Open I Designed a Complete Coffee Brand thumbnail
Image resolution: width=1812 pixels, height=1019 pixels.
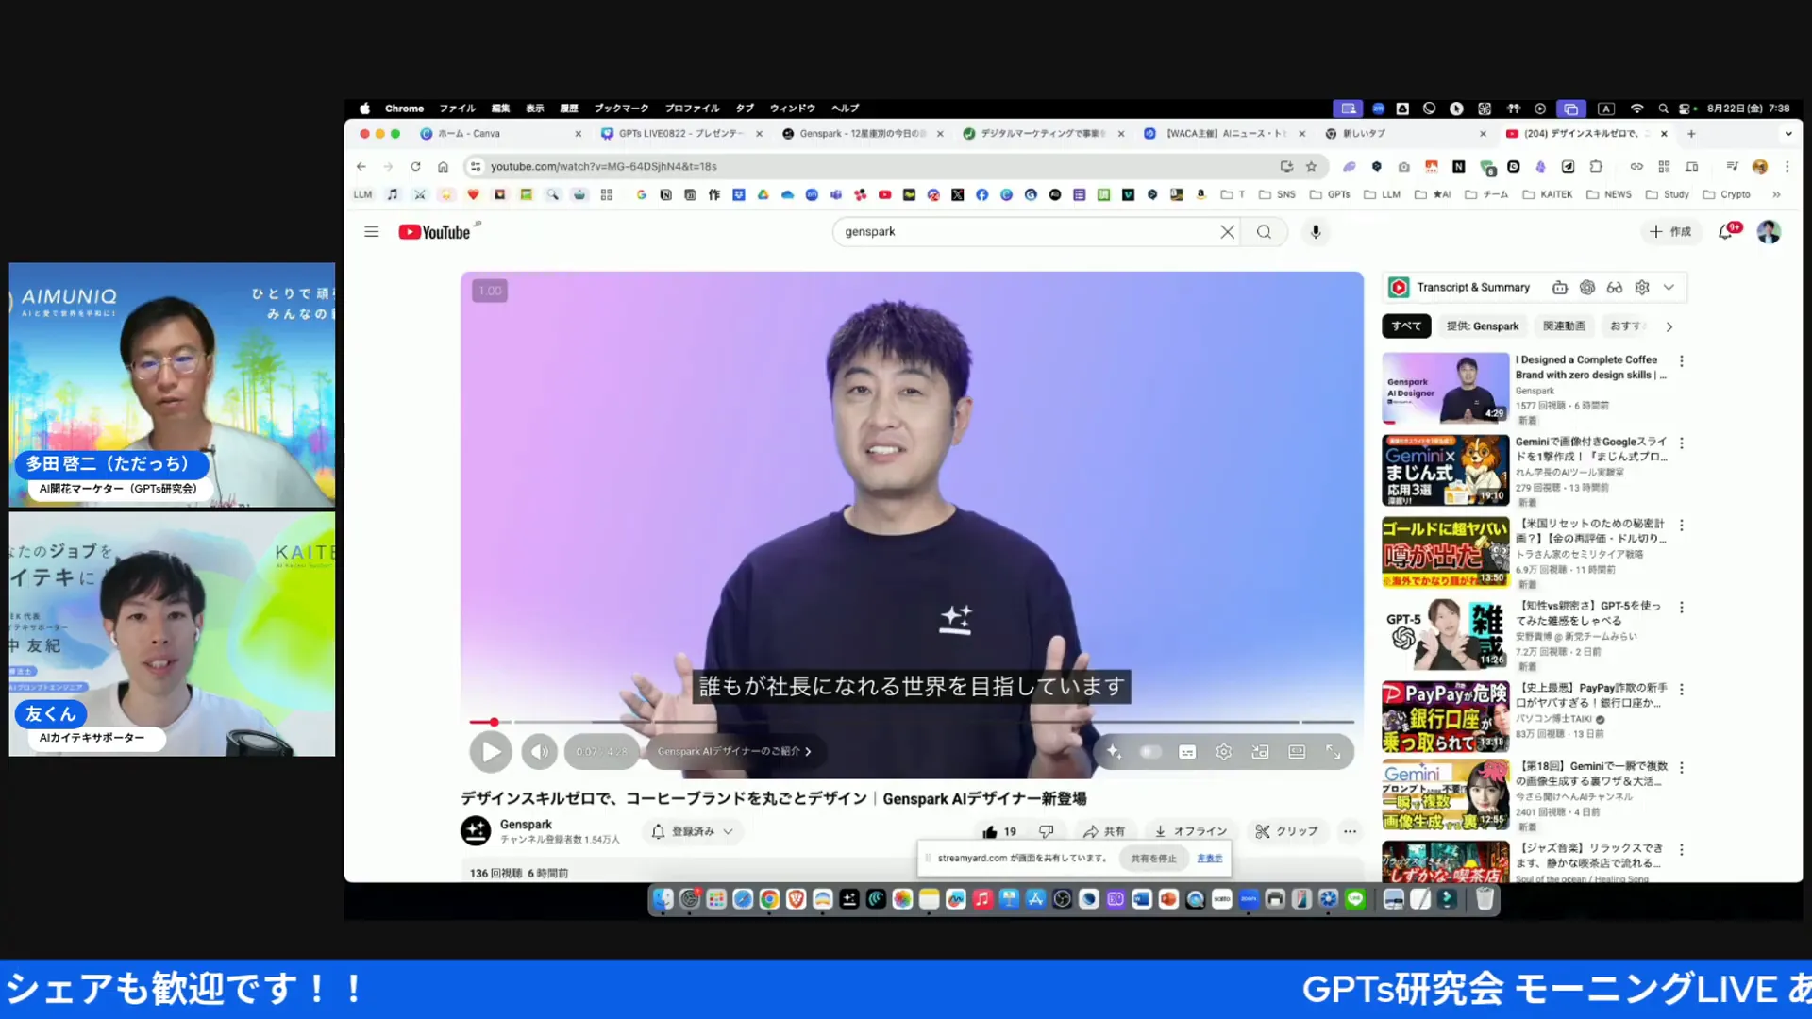pyautogui.click(x=1446, y=388)
